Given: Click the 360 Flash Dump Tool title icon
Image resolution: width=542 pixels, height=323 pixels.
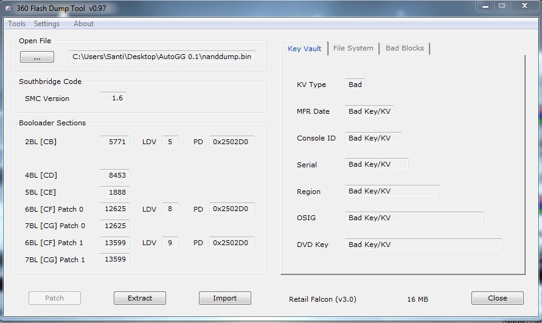Looking at the screenshot, I should coord(9,9).
